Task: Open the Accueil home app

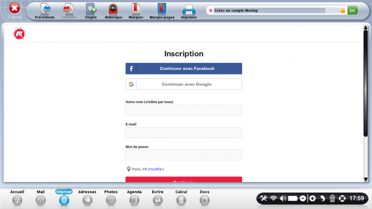Action: pos(17,198)
